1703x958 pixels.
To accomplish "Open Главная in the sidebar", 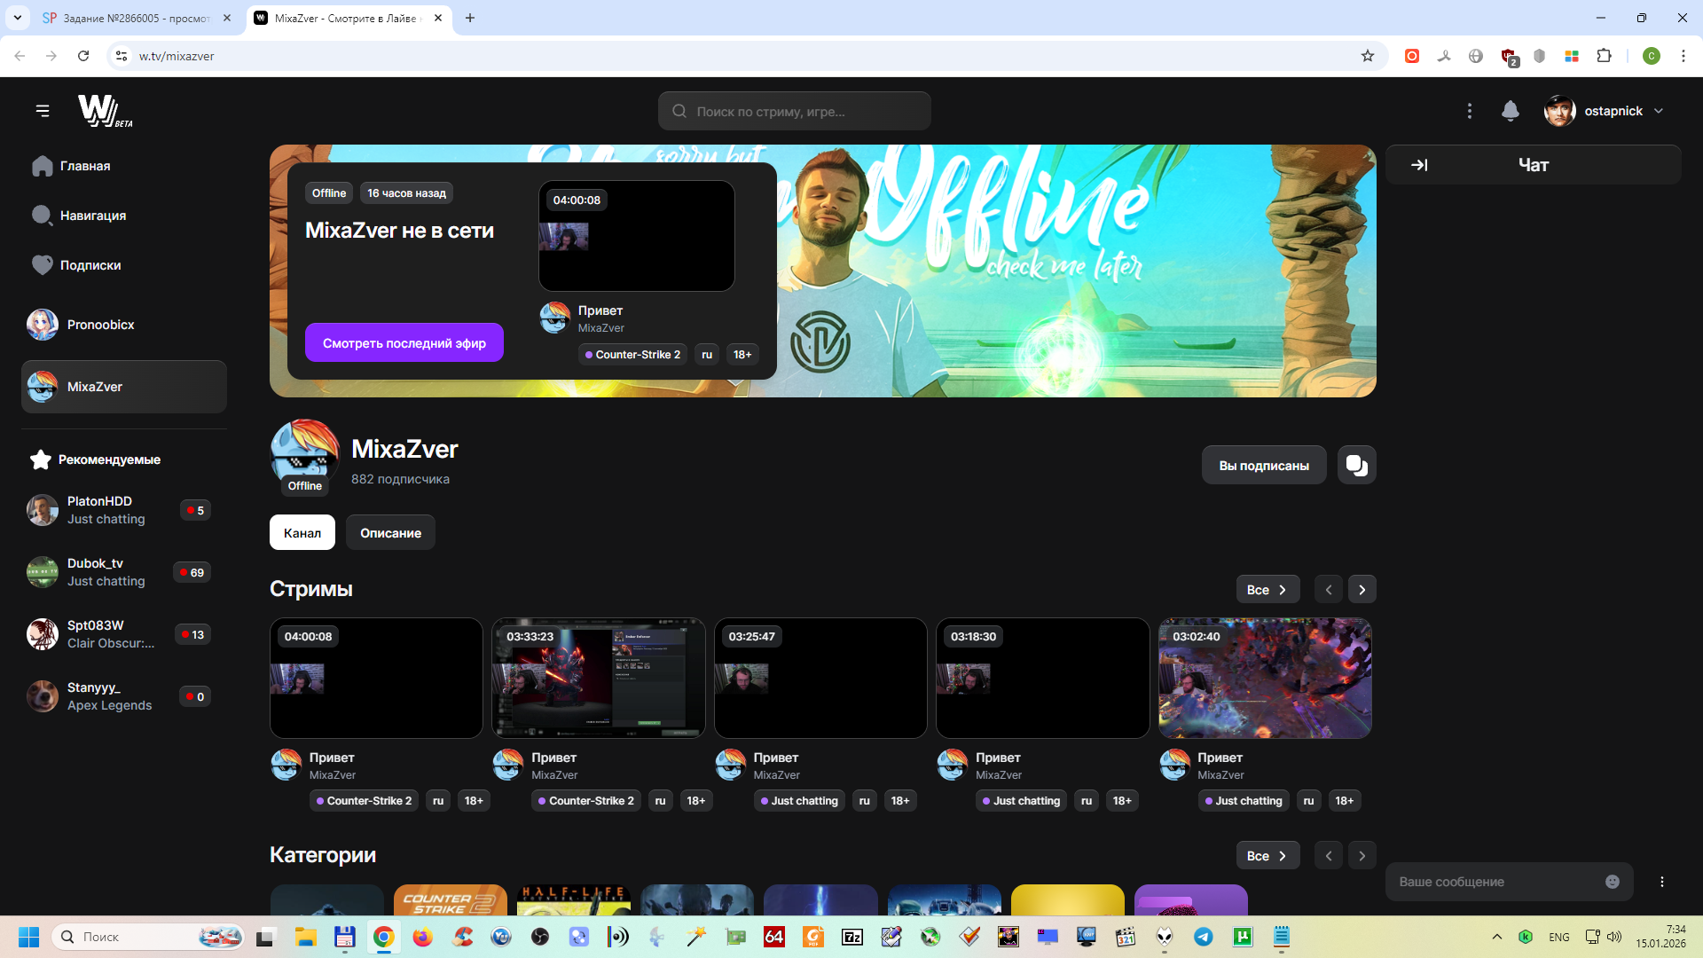I will [84, 166].
